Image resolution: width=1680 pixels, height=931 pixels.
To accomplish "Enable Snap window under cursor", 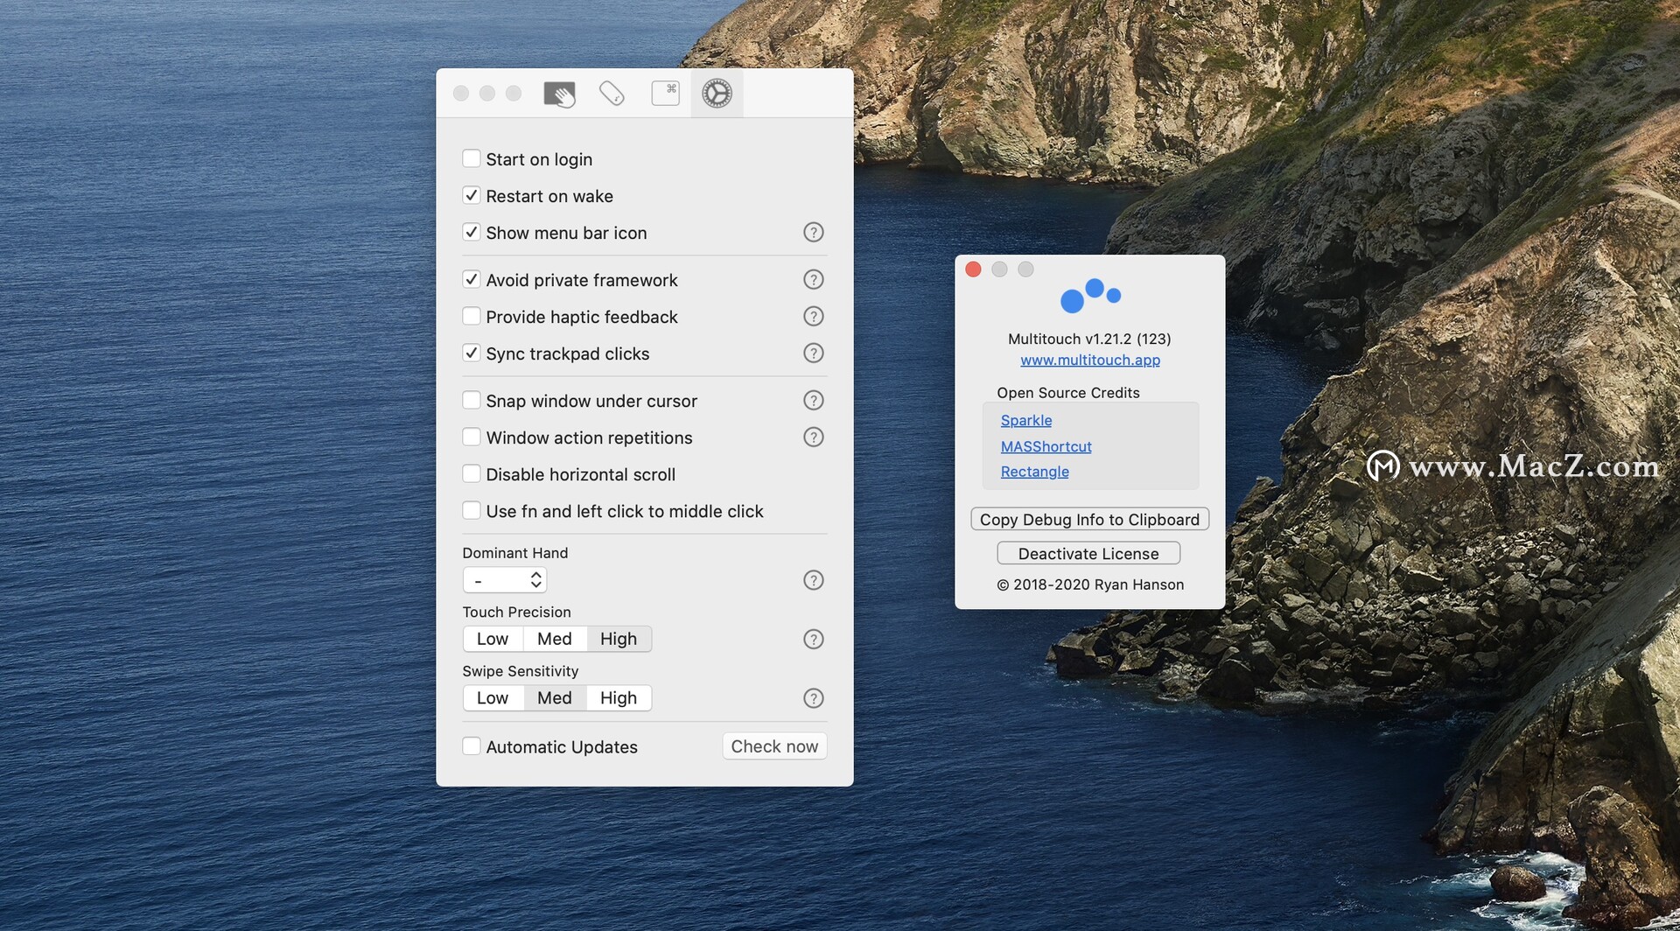I will 471,400.
